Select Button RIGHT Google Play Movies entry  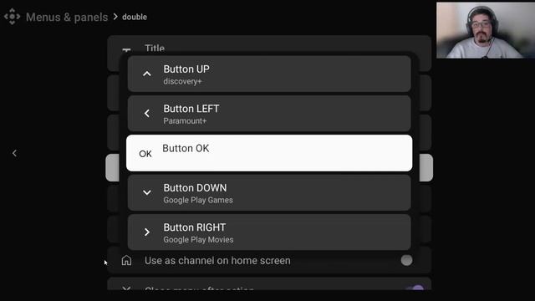pos(269,232)
